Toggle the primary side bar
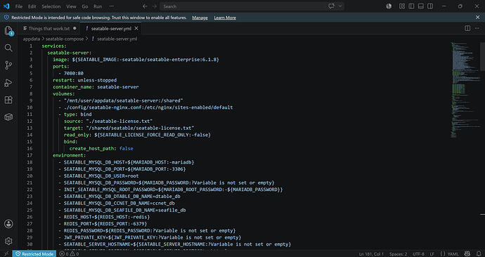The width and height of the screenshot is (485, 257). [411, 6]
